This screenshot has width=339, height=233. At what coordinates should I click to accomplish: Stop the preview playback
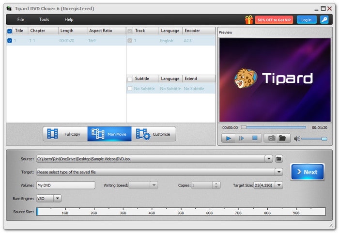pos(255,138)
